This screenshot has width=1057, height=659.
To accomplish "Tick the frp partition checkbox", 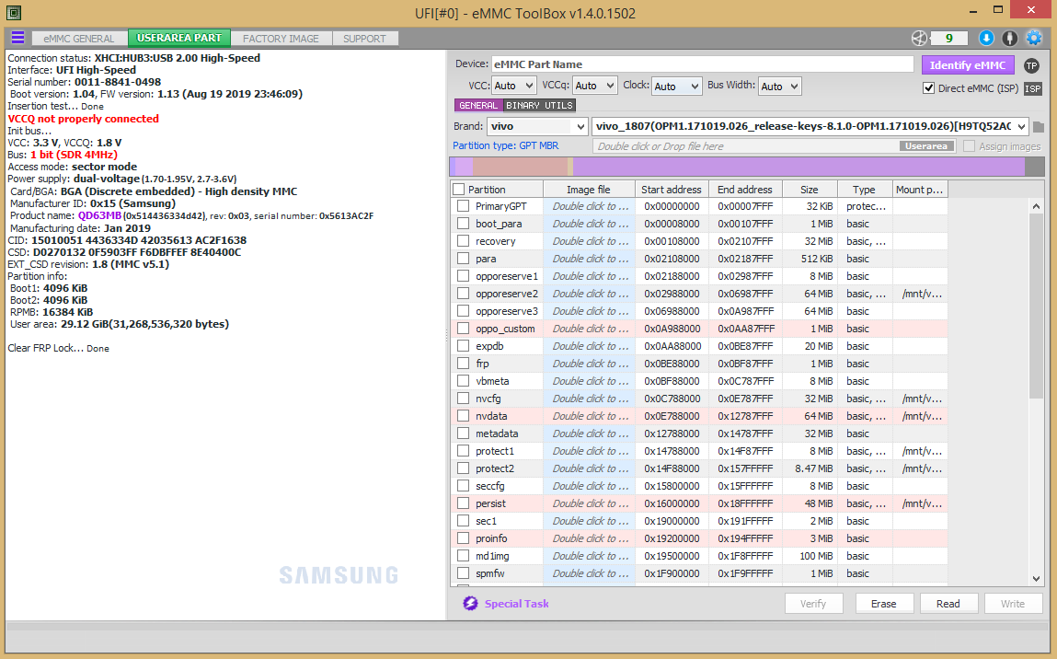I will pyautogui.click(x=464, y=364).
